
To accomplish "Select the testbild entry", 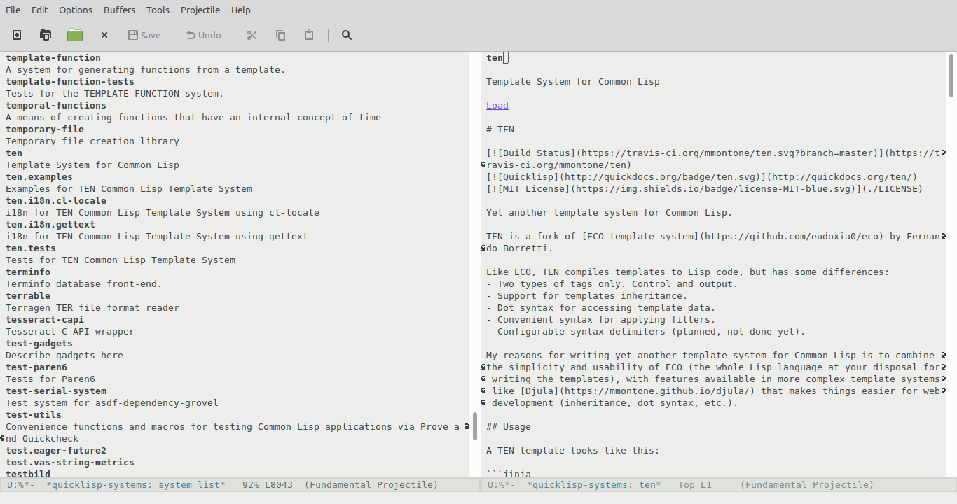I will [28, 475].
